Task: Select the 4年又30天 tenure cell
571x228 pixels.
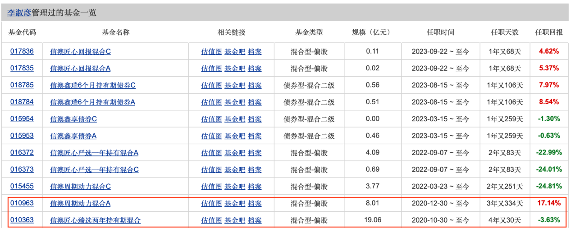Action: pos(505,221)
